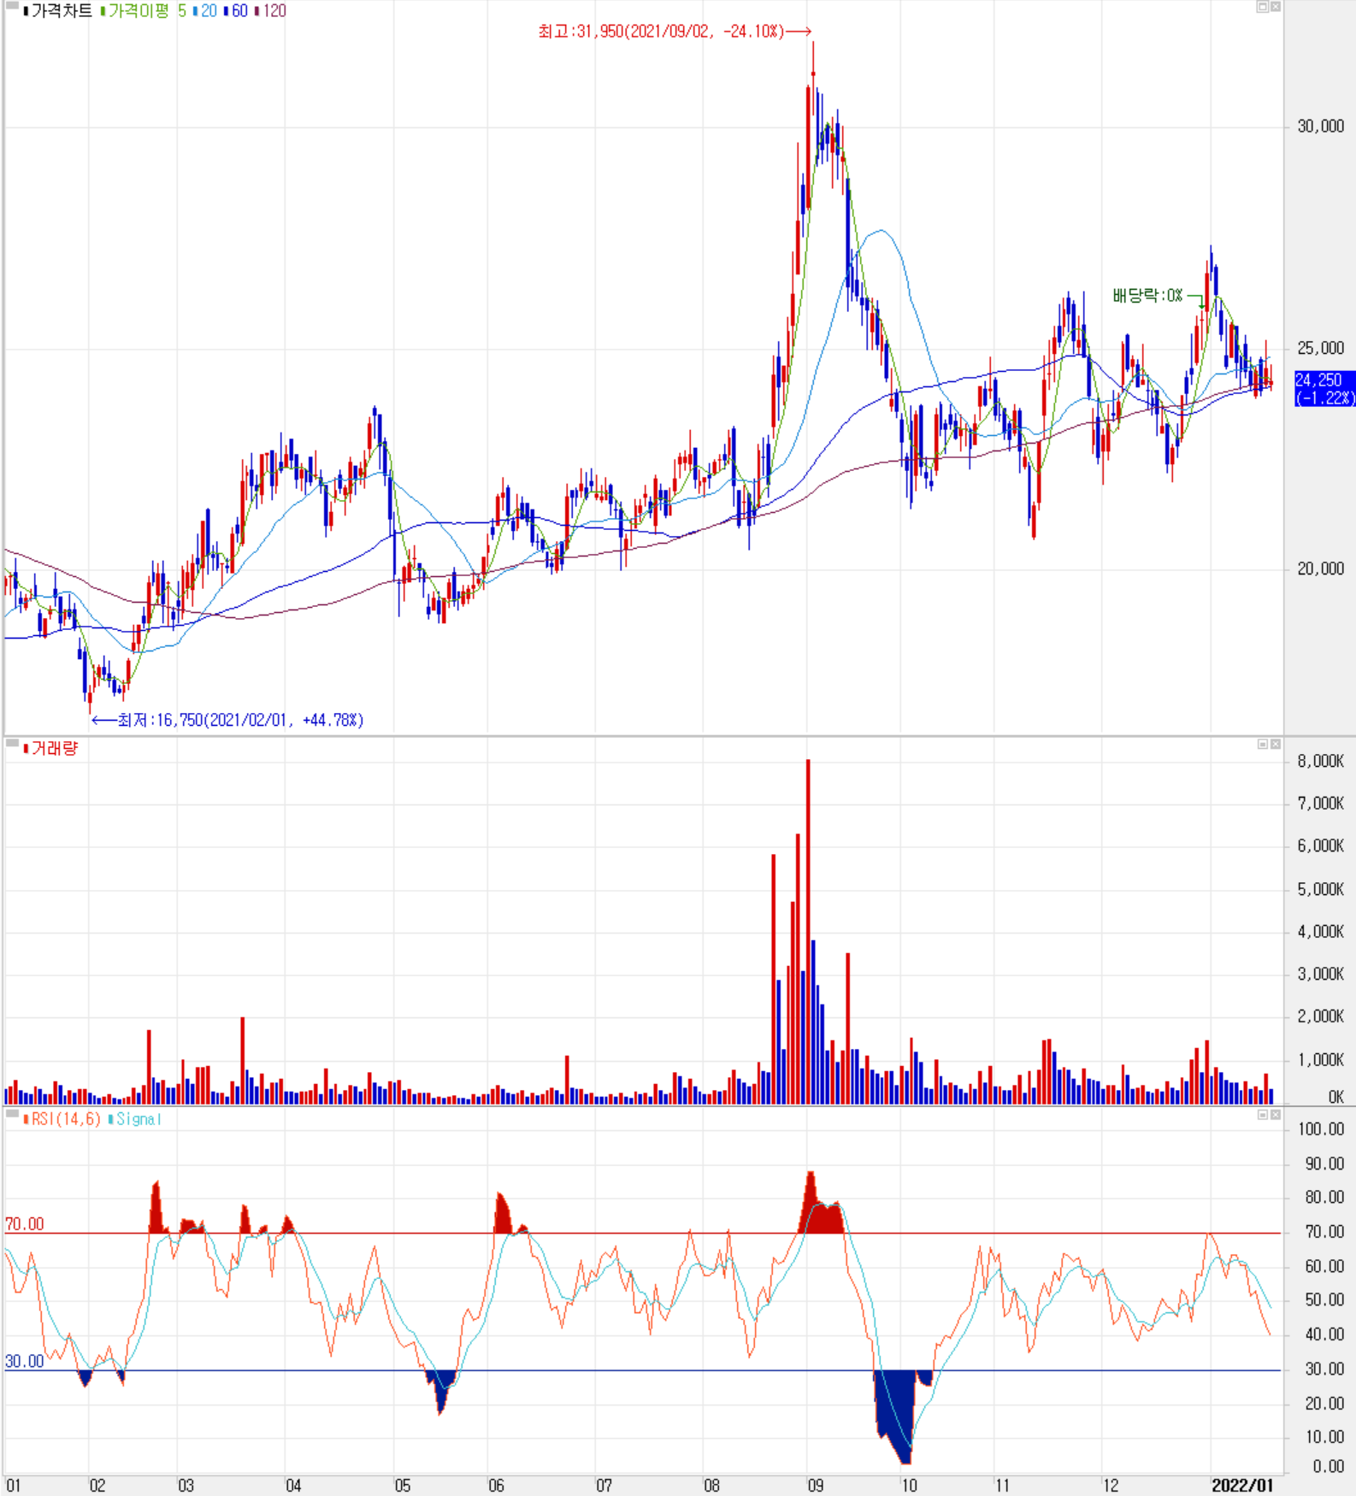Click the 30.00 RSI oversold line label
The width and height of the screenshot is (1356, 1496).
click(24, 1361)
